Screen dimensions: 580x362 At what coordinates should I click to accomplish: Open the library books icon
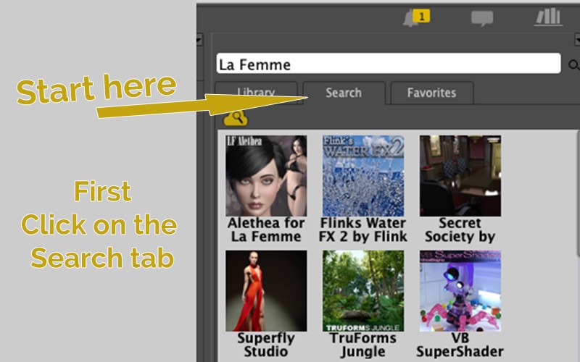[549, 17]
